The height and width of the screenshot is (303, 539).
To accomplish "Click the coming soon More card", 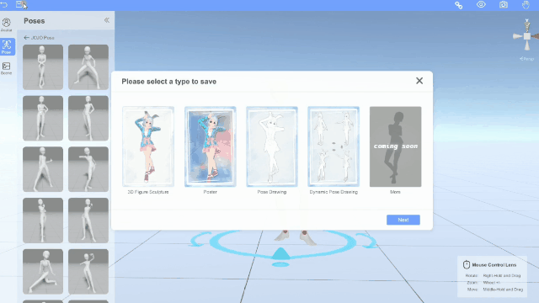I will pyautogui.click(x=395, y=146).
